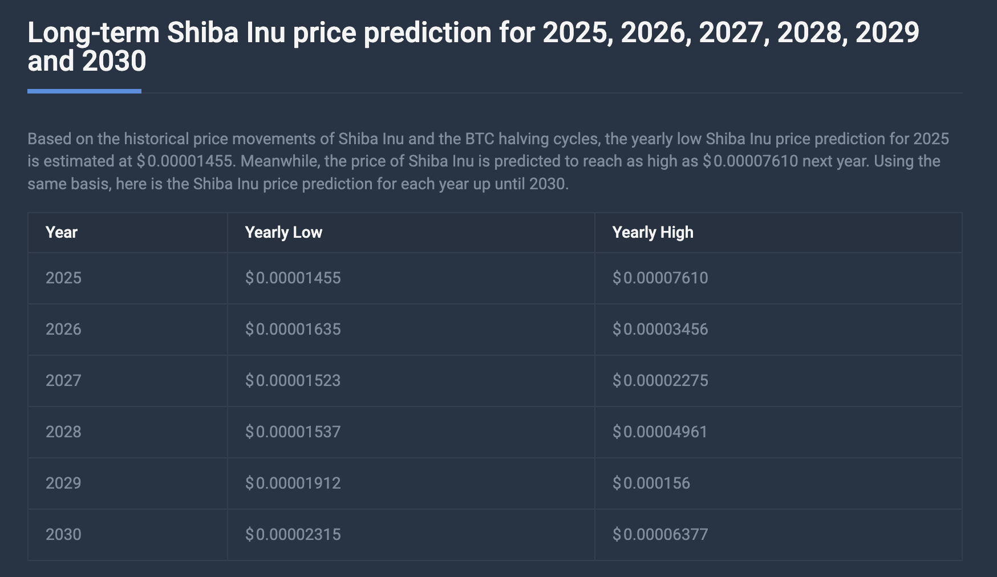This screenshot has width=997, height=577.
Task: Click the 2026 yearly low $0.00001635
Action: (293, 330)
